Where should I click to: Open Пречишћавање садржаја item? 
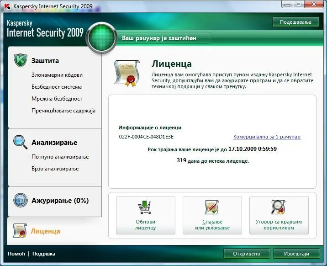pyautogui.click(x=63, y=111)
